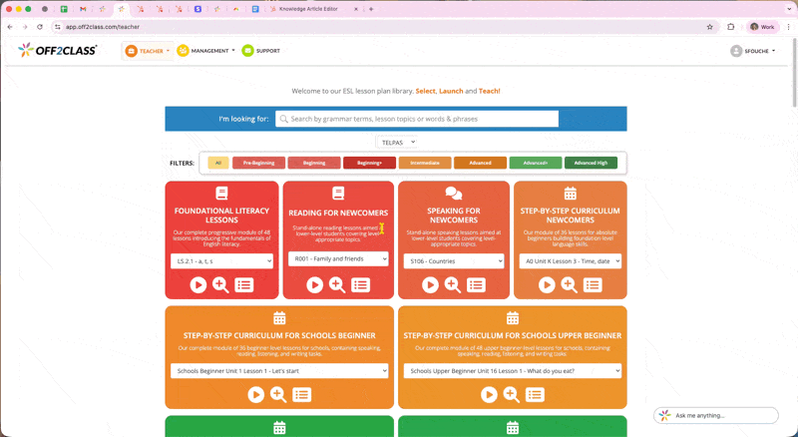Image resolution: width=798 pixels, height=437 pixels.
Task: Enable the Advanced High filter
Action: point(591,163)
